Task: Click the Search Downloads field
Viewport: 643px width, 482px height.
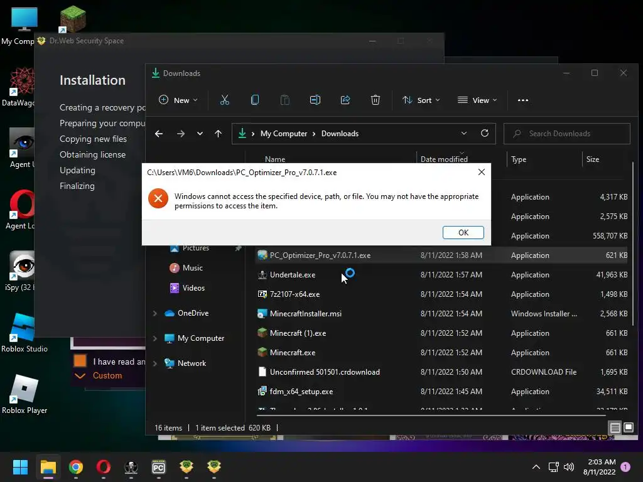Action: pos(567,134)
